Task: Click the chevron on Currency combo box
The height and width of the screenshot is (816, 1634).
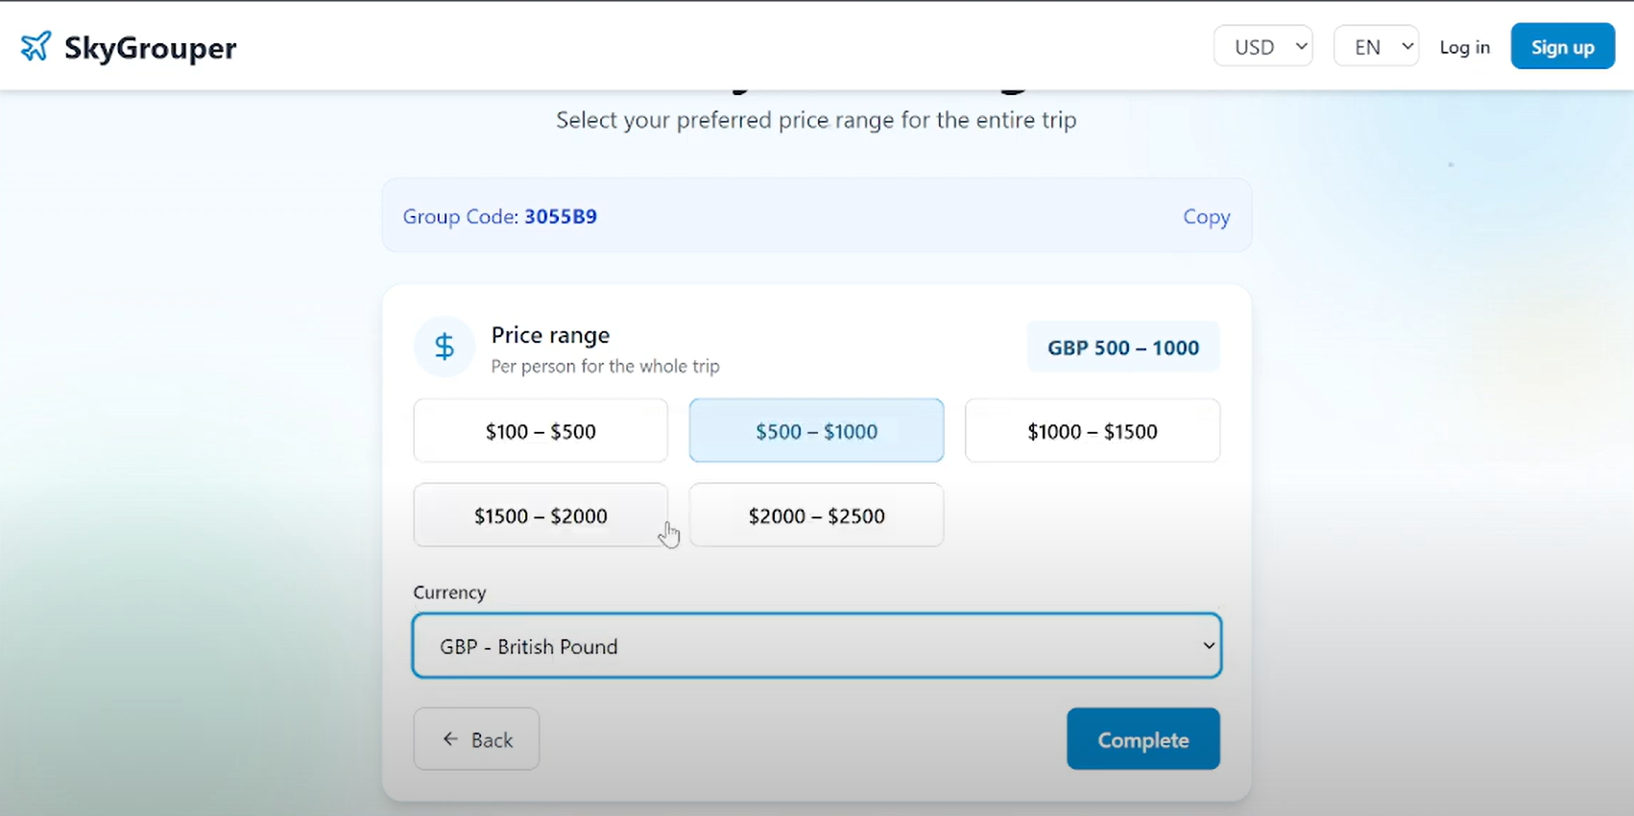Action: (x=1209, y=646)
